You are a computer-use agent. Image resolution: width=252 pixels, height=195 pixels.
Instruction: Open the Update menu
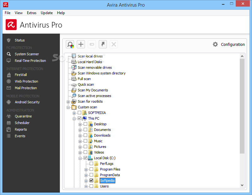coord(47,13)
